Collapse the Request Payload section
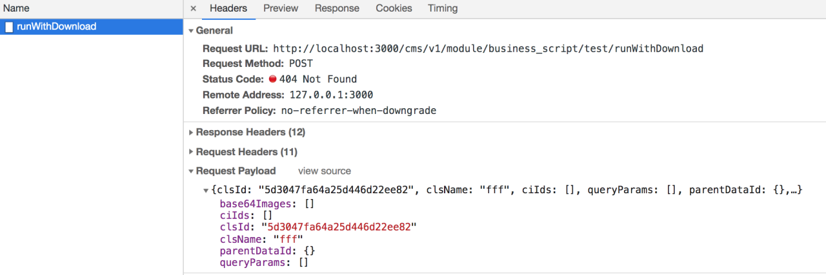The width and height of the screenshot is (826, 275). [x=191, y=171]
